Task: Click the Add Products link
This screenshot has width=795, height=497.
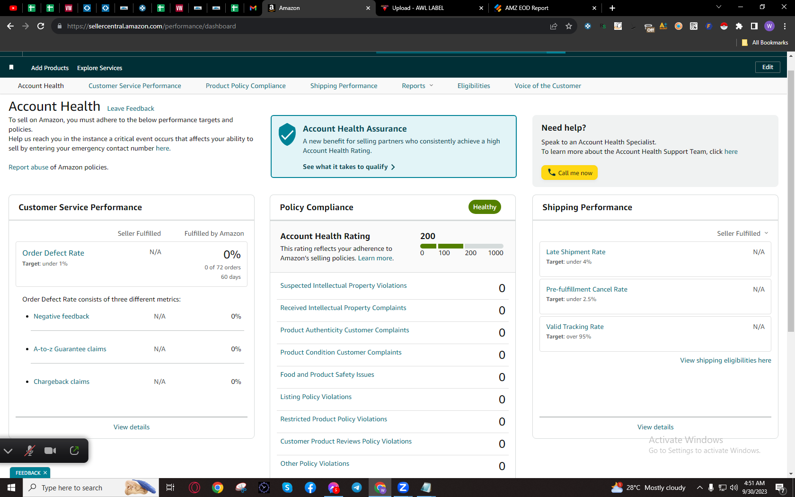Action: click(50, 68)
